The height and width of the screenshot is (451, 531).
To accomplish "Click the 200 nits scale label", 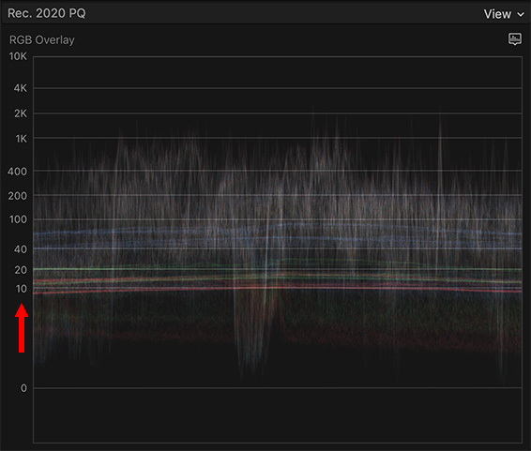I will tap(17, 196).
